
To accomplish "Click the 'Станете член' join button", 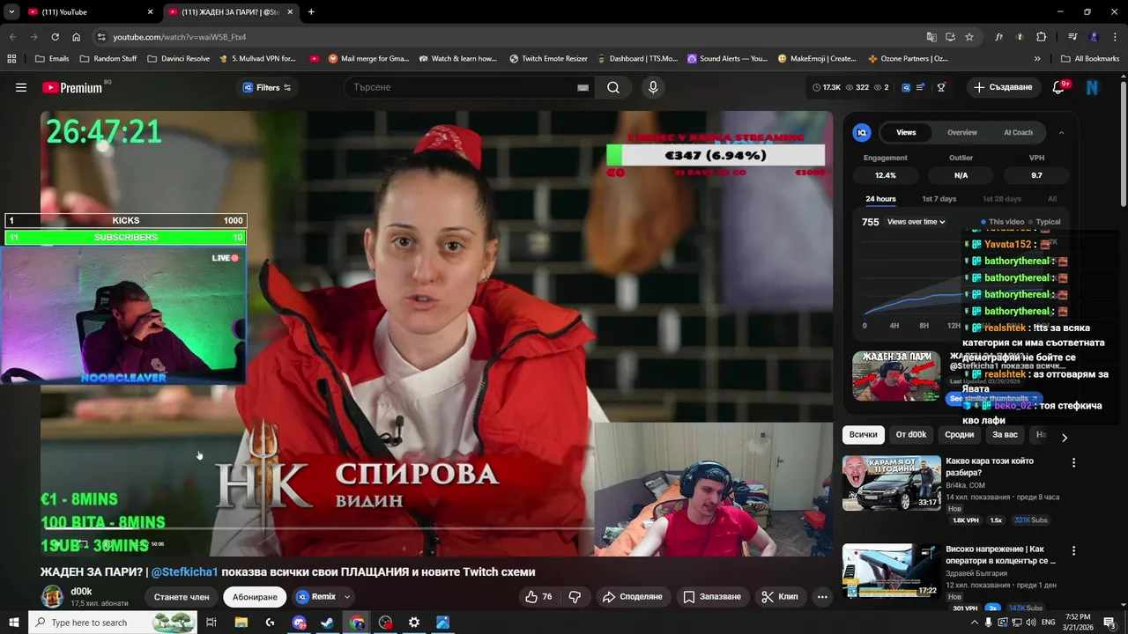I will pos(182,596).
